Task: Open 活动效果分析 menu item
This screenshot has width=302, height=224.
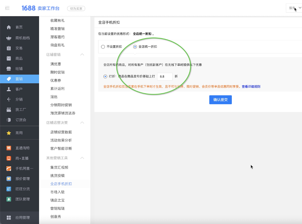Action: click(61, 140)
